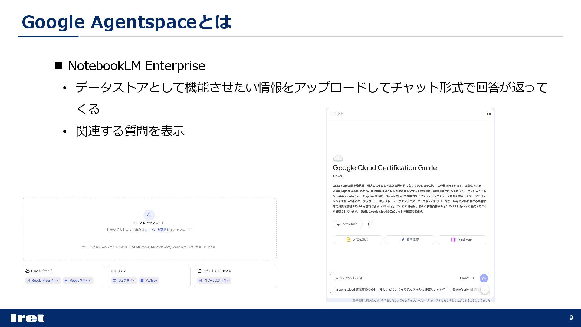The width and height of the screenshot is (581, 327).
Task: Click the purple map icon in Mind Map
Action: click(x=453, y=239)
